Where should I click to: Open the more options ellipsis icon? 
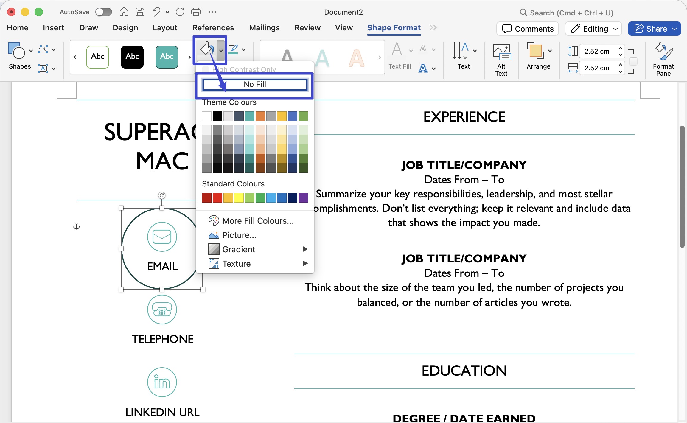coord(212,12)
